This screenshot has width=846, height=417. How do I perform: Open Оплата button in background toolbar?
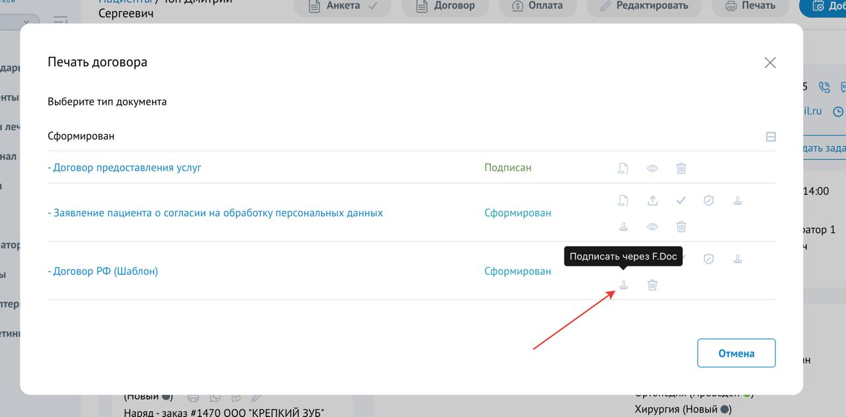[x=537, y=6]
